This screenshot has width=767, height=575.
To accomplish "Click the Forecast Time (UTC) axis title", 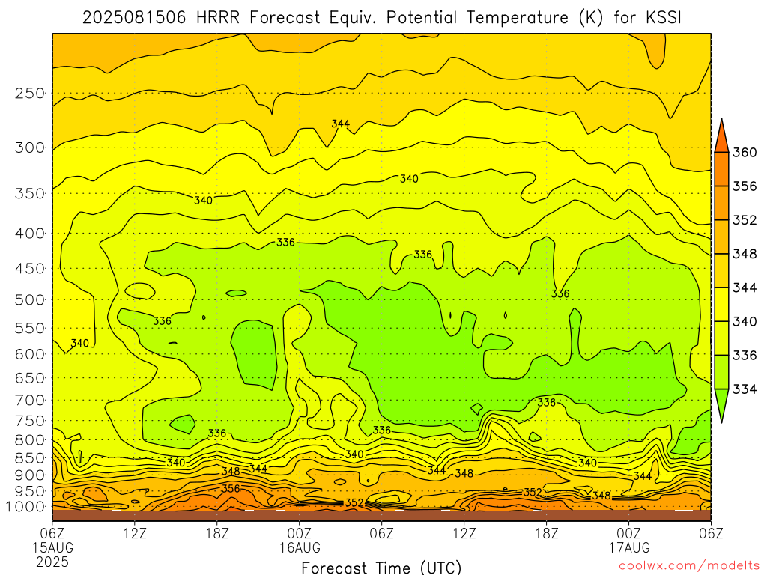I will (x=381, y=568).
